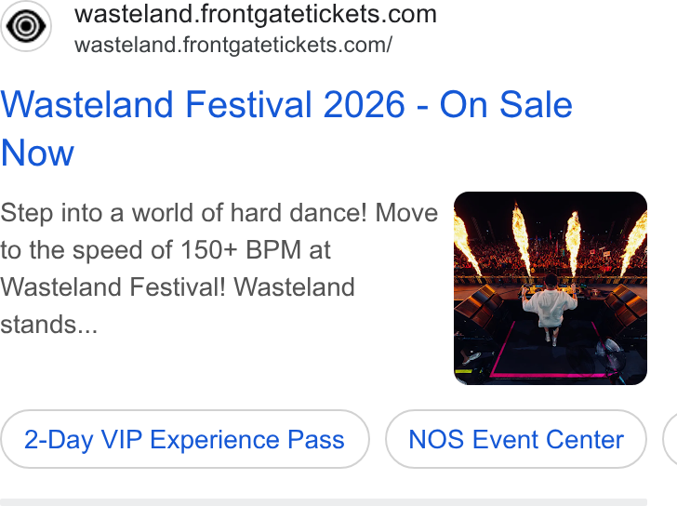Screen dimensions: 677x506
Task: Click the '150+ BPM' line of the snippet
Action: click(x=166, y=250)
